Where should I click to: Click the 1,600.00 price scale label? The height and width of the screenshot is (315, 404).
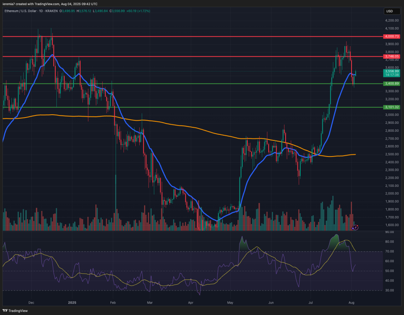[x=392, y=225]
